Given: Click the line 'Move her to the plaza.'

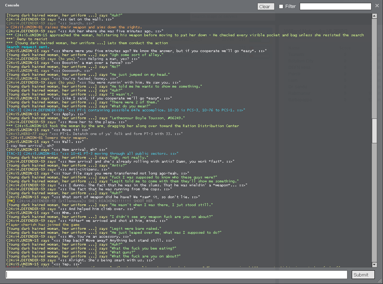Looking at the screenshot, I should point(66,122).
